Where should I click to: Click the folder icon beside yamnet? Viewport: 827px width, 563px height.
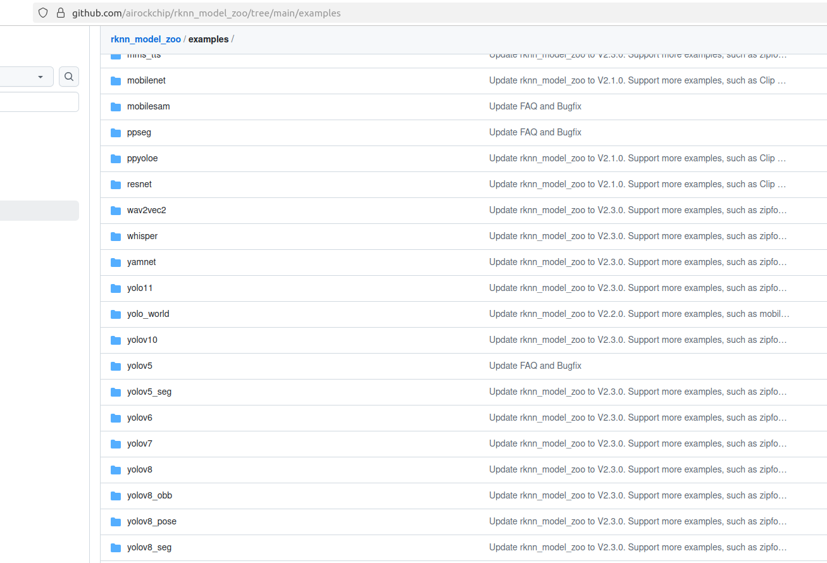click(x=116, y=263)
